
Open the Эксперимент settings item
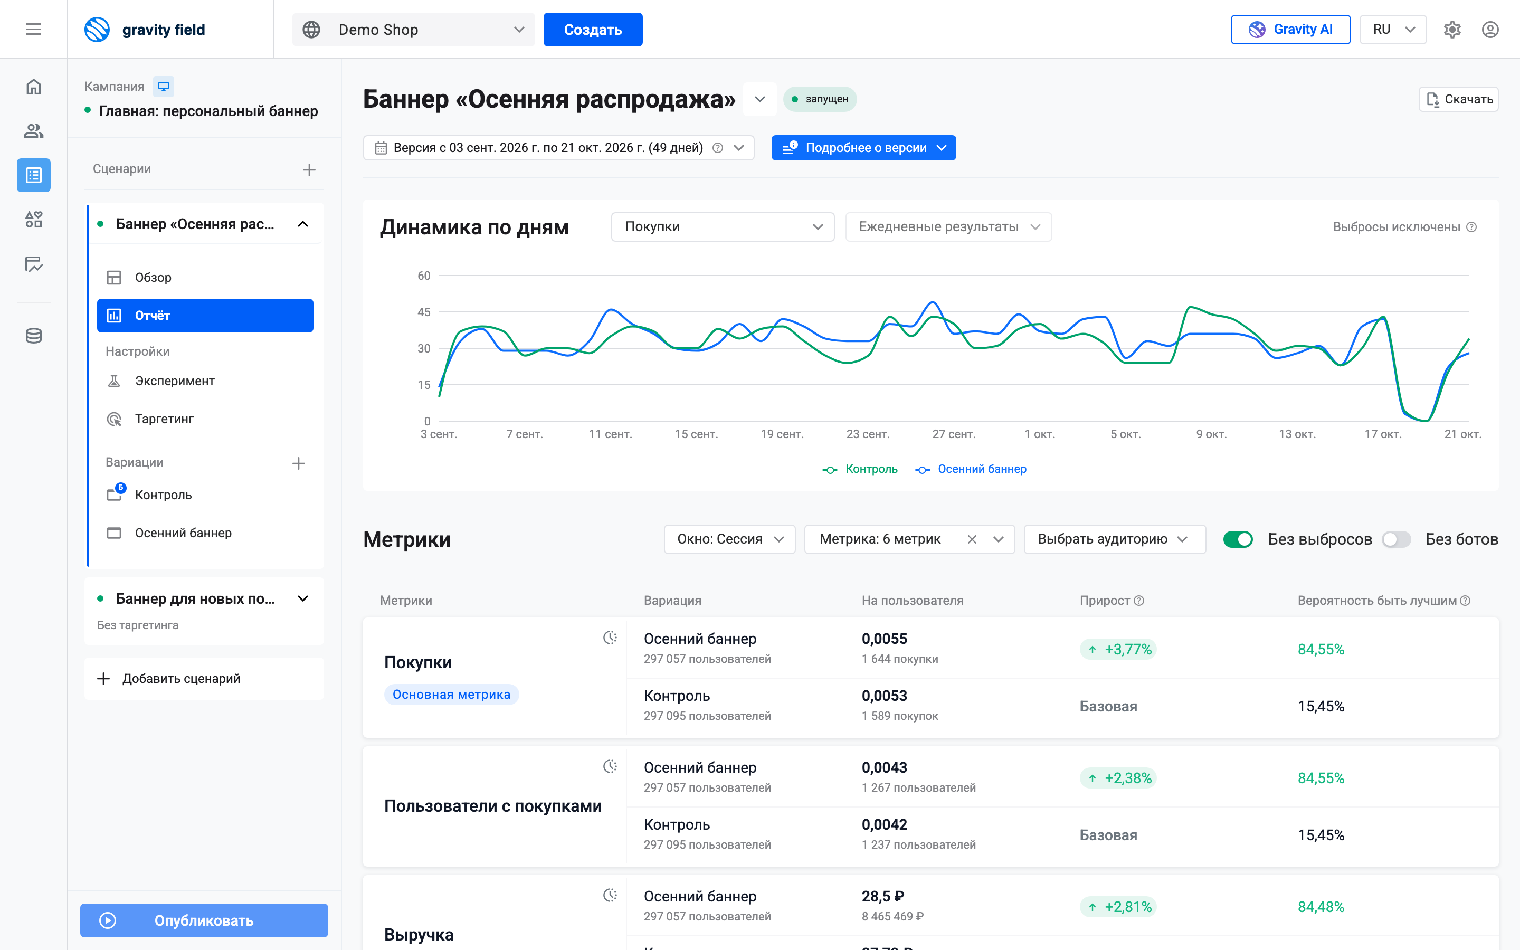tap(205, 381)
